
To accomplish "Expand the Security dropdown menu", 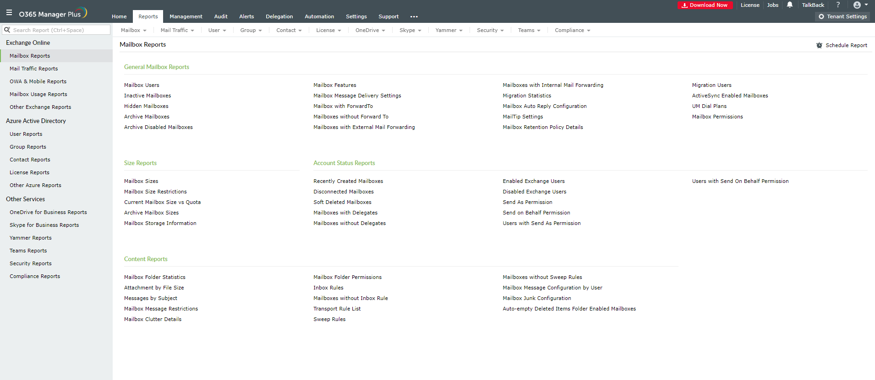I will click(490, 31).
